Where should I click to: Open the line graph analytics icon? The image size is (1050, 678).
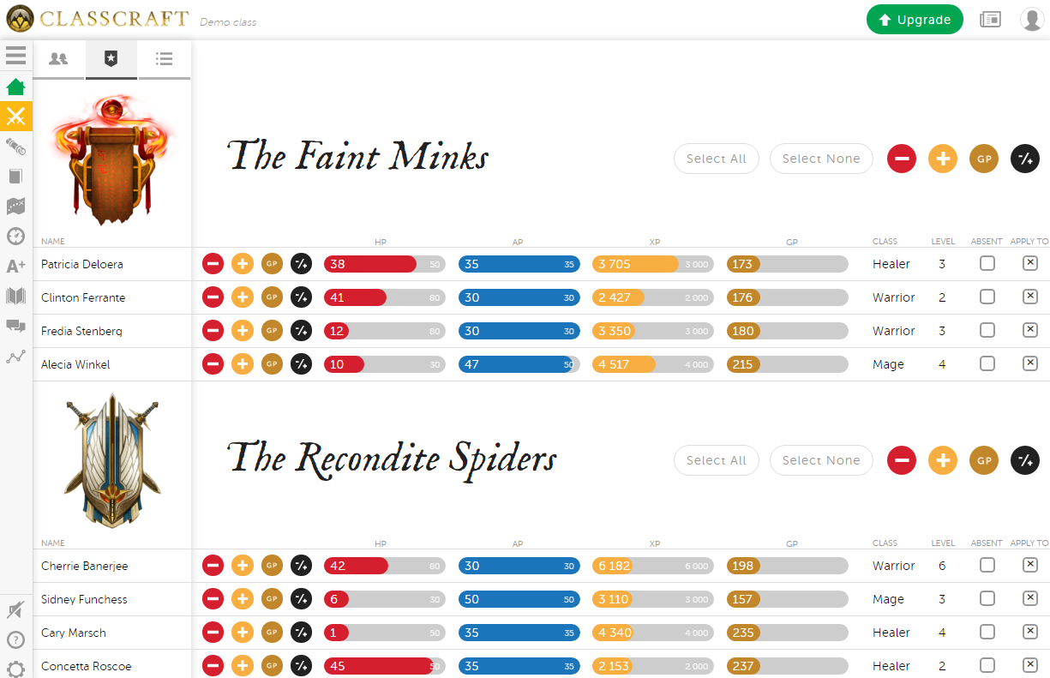[x=15, y=357]
